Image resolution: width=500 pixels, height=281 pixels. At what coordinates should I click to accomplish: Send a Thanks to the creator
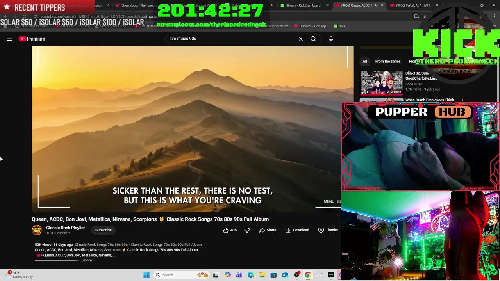coord(328,230)
